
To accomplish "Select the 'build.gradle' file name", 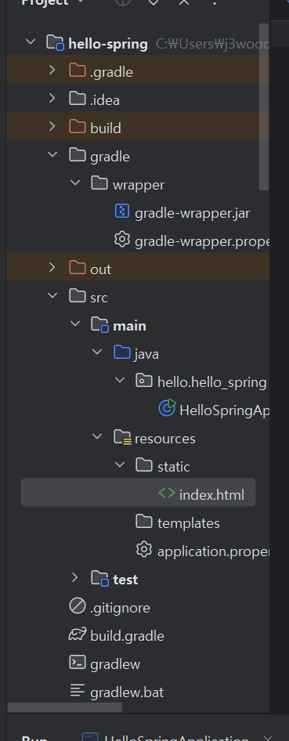I will point(127,636).
